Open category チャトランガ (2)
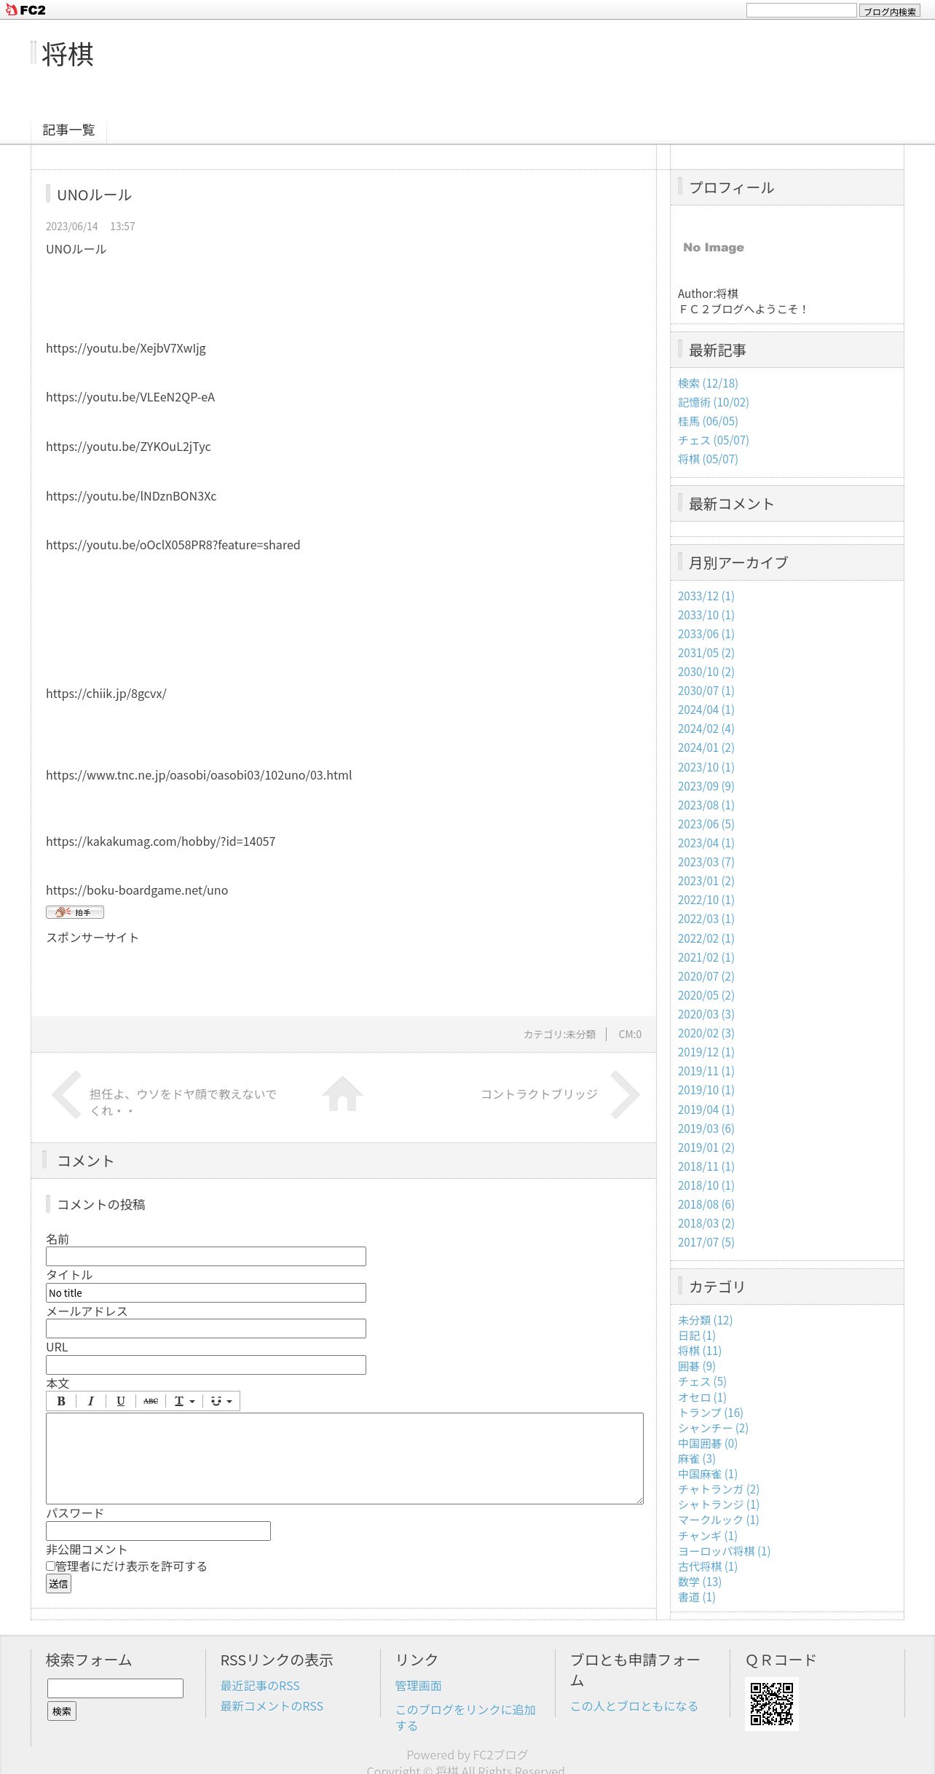The height and width of the screenshot is (1774, 935). pyautogui.click(x=719, y=1489)
